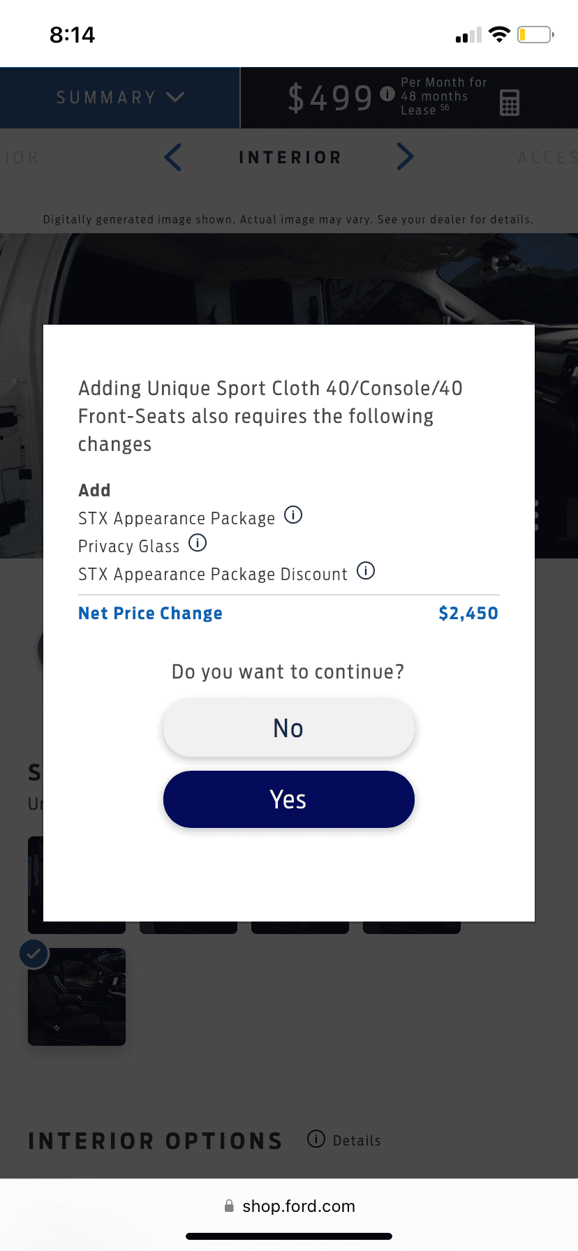This screenshot has width=578, height=1251.
Task: Decline changes with the No button
Action: pyautogui.click(x=288, y=728)
